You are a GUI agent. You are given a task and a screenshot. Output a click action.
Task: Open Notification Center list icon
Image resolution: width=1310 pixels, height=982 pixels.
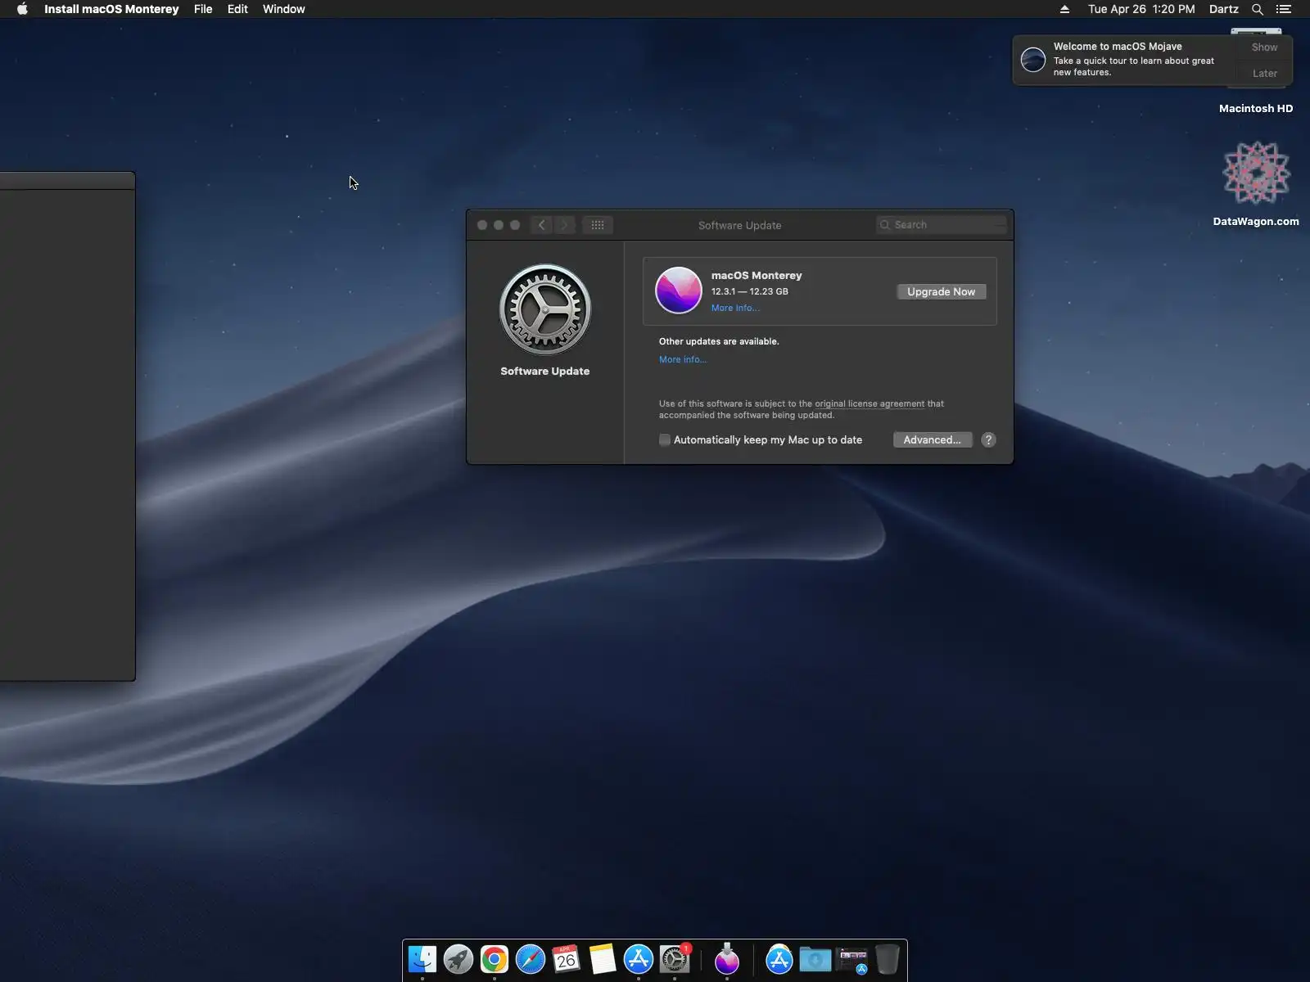[x=1284, y=9]
